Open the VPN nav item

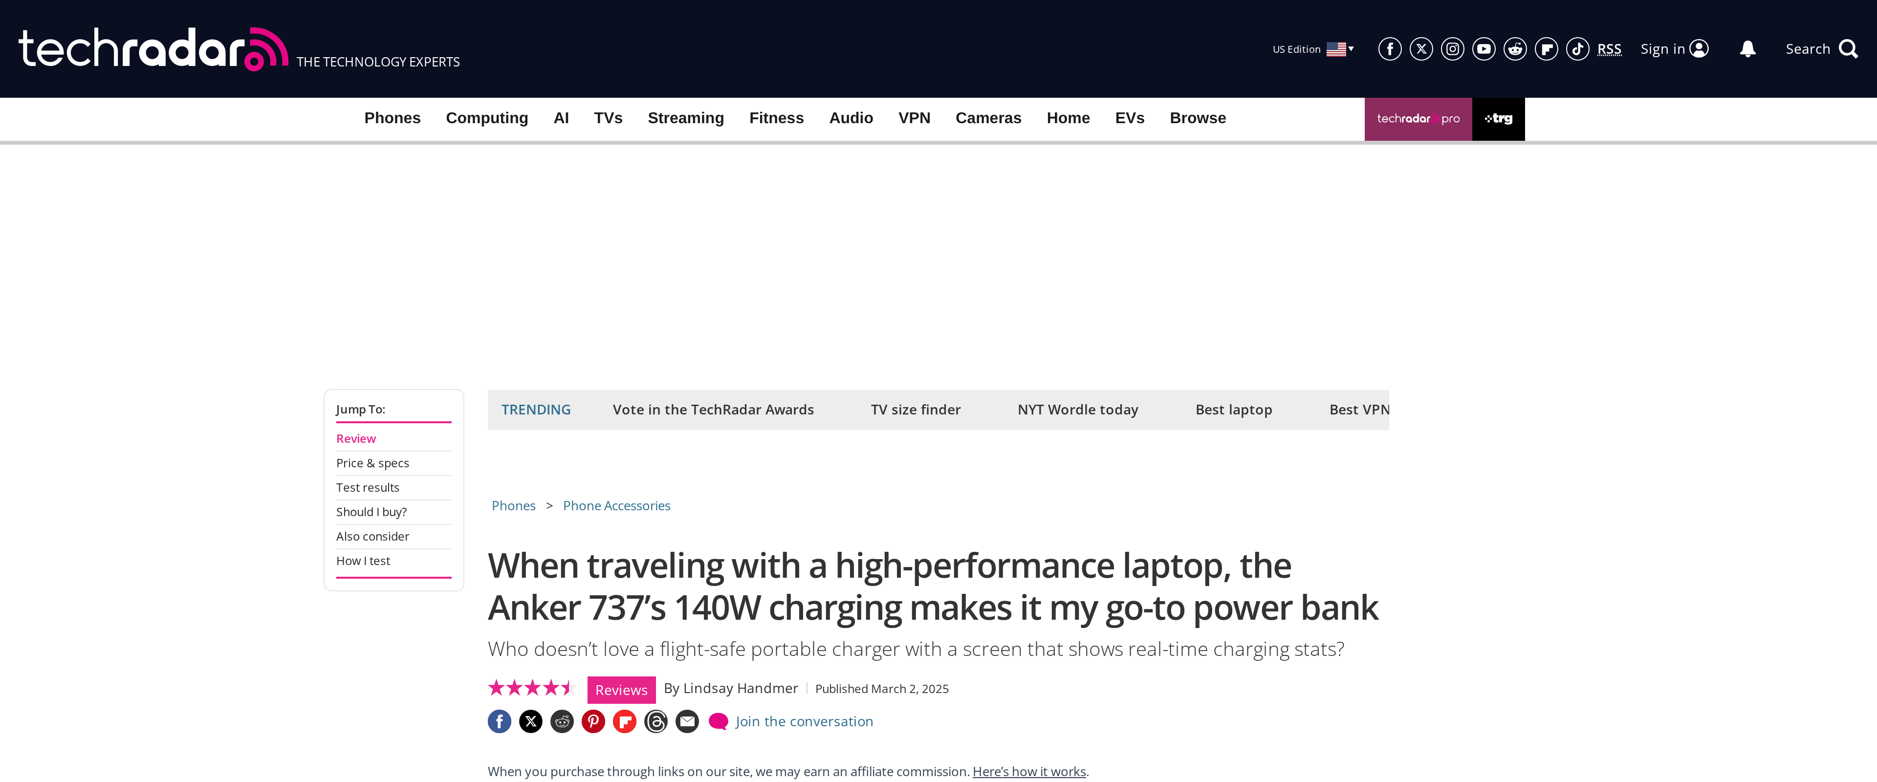(x=914, y=118)
